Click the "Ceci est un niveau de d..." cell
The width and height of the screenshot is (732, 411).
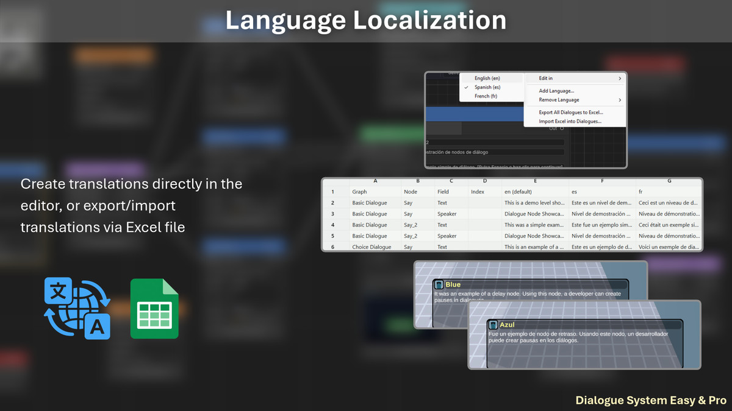tap(669, 203)
